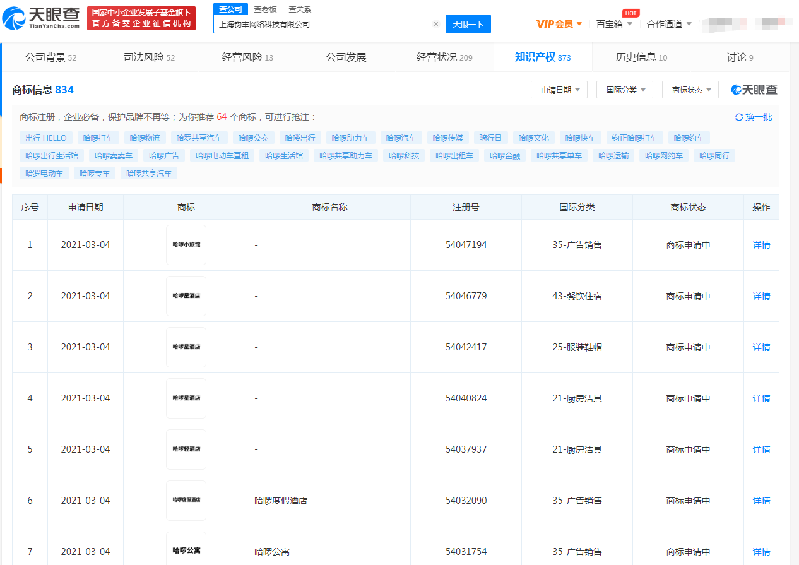Viewport: 799px width, 565px height.
Task: Go to the 公司发展 tab
Action: click(x=346, y=57)
